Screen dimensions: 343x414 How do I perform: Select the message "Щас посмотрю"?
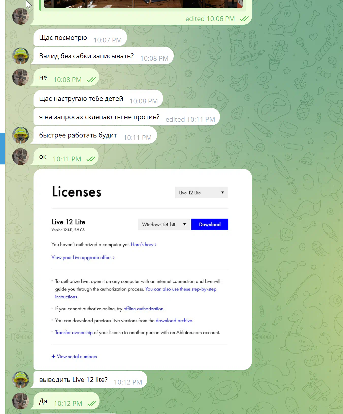[x=80, y=38]
